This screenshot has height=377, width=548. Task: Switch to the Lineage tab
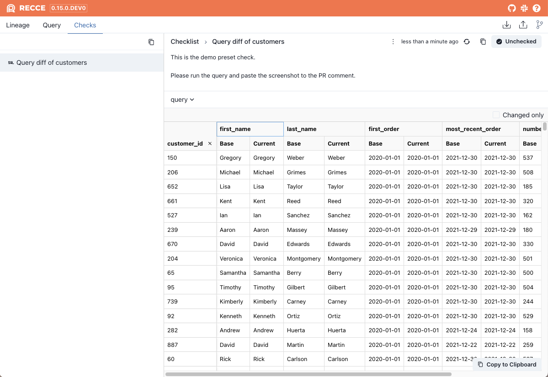[18, 25]
